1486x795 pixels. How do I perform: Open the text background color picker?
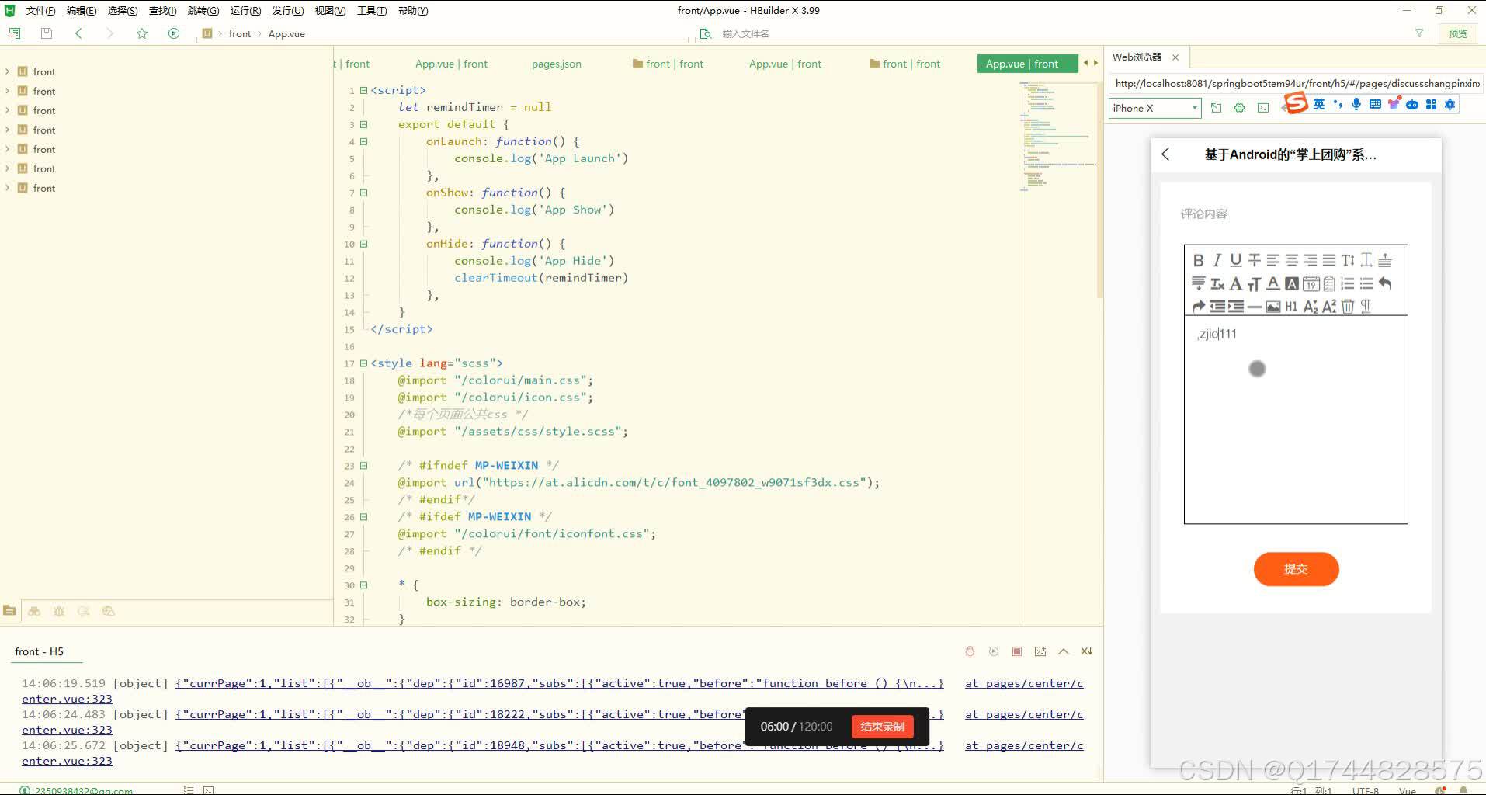pyautogui.click(x=1292, y=284)
